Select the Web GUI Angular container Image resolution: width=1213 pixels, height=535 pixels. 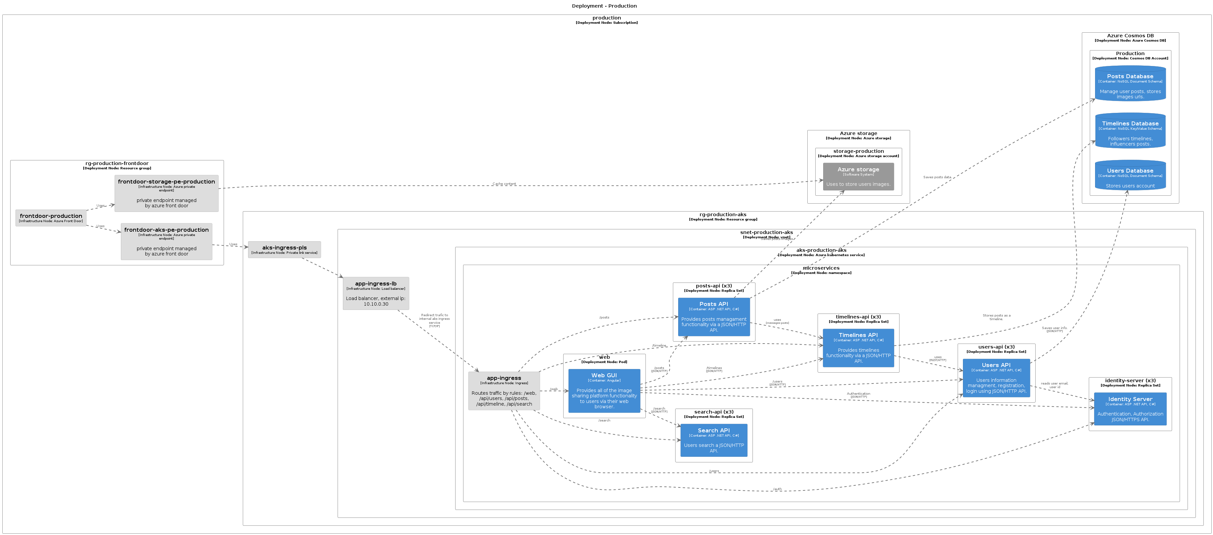pyautogui.click(x=604, y=390)
